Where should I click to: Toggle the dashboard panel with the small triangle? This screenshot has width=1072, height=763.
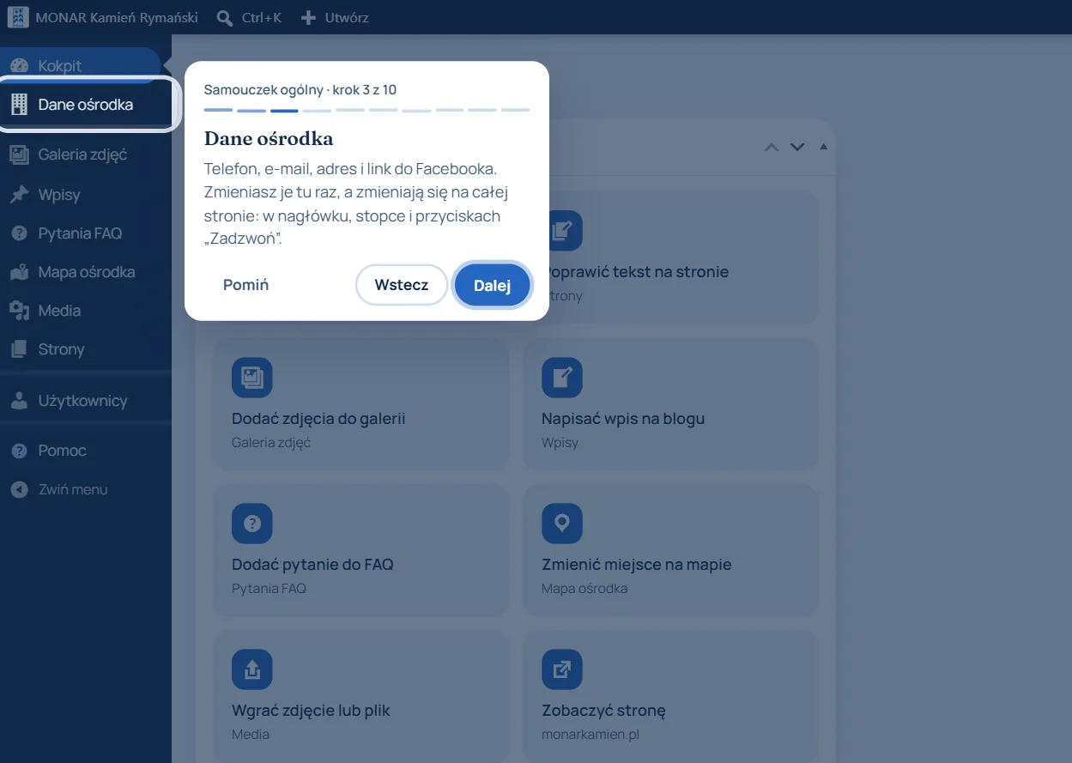click(x=823, y=147)
